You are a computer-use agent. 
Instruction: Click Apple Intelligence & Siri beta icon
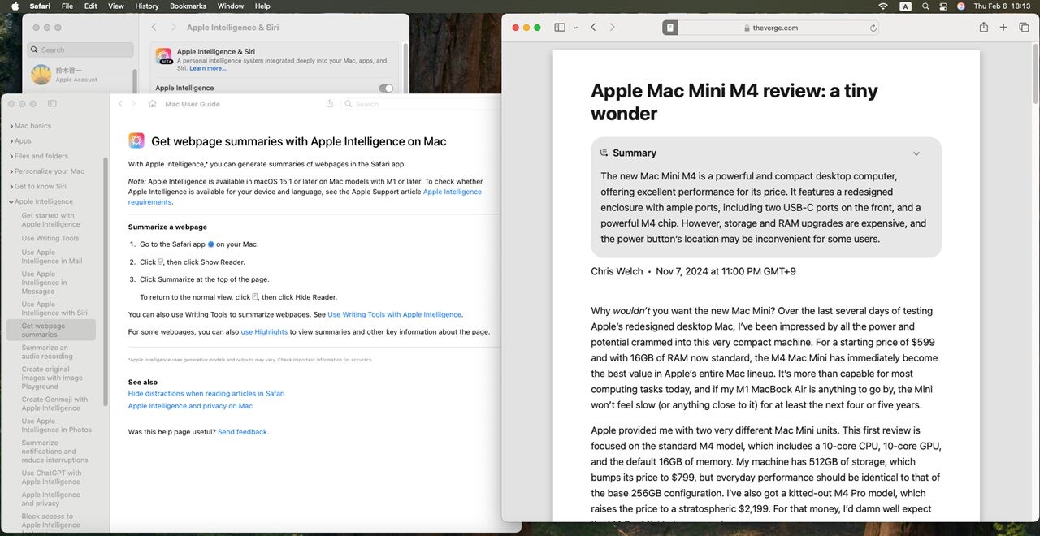164,56
